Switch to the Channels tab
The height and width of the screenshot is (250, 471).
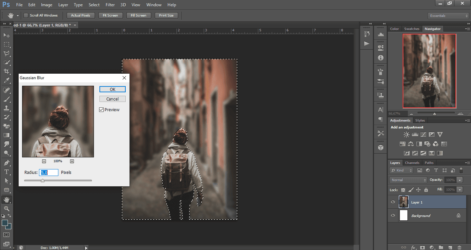tap(412, 163)
